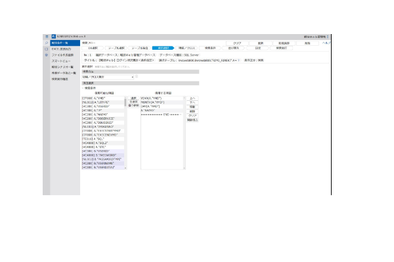Image resolution: width=394 pixels, height=262 pixels.
Task: Click the クリア button in the top bar
Action: [237, 43]
